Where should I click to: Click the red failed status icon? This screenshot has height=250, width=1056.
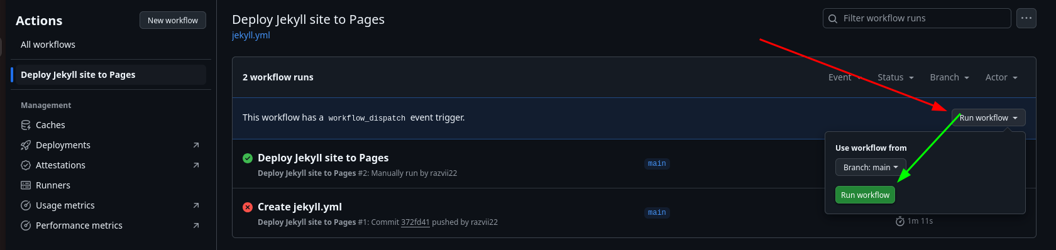(x=248, y=207)
